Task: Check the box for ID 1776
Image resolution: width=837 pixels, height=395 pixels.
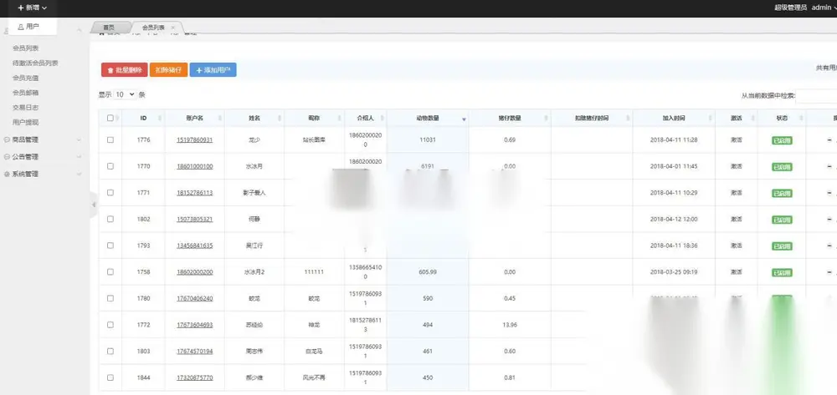Action: pos(110,140)
